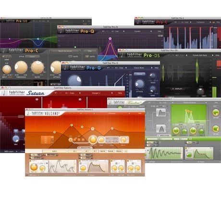
Task: Select the highest filter node in Volcano display
Action: tap(72, 125)
